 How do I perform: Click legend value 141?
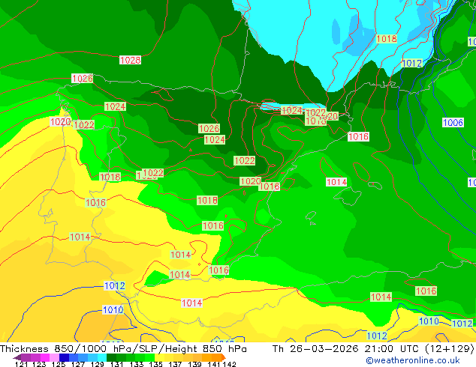click(214, 364)
